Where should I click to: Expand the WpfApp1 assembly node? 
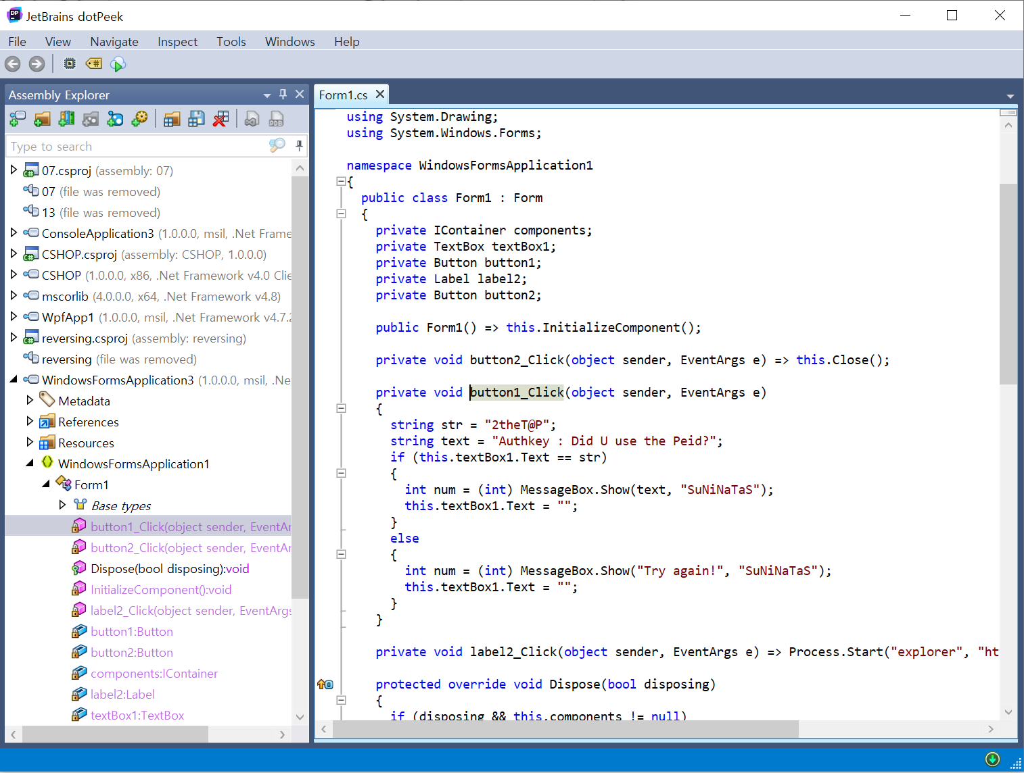(x=14, y=316)
